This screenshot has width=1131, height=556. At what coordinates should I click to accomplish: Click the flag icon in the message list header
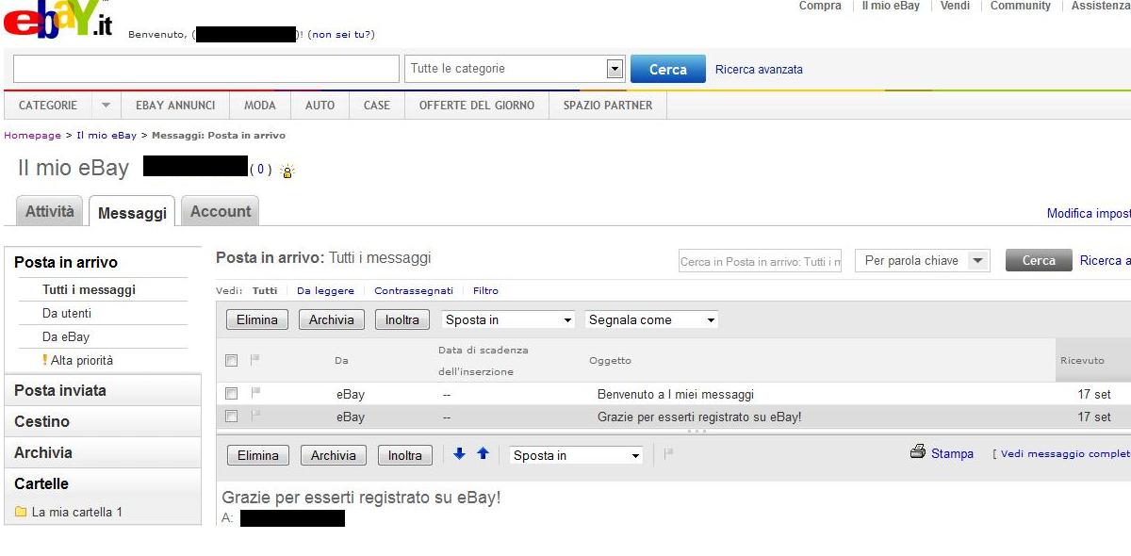point(254,360)
